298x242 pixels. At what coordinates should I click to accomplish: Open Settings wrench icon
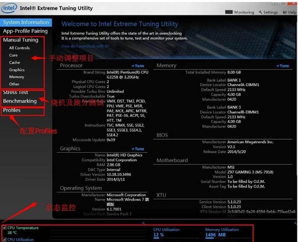click(260, 12)
